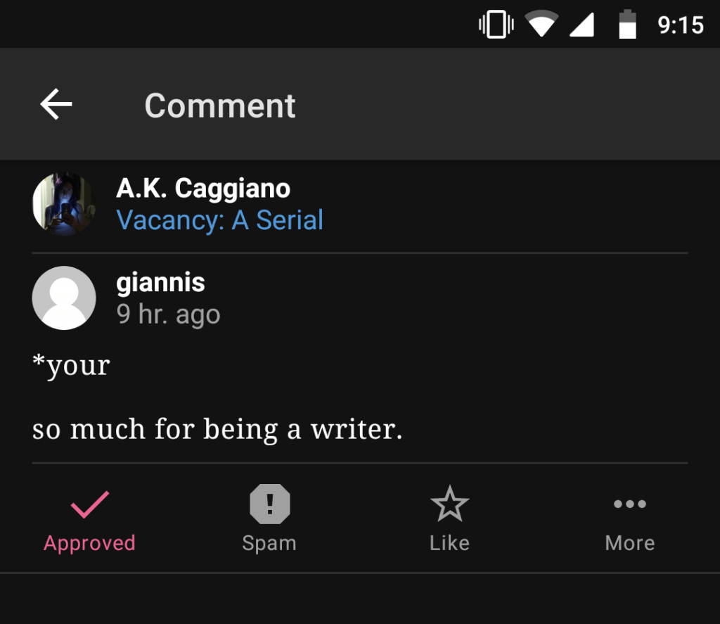720x624 pixels.
Task: Tap the 9:15 clock in status bar
Action: tap(680, 25)
